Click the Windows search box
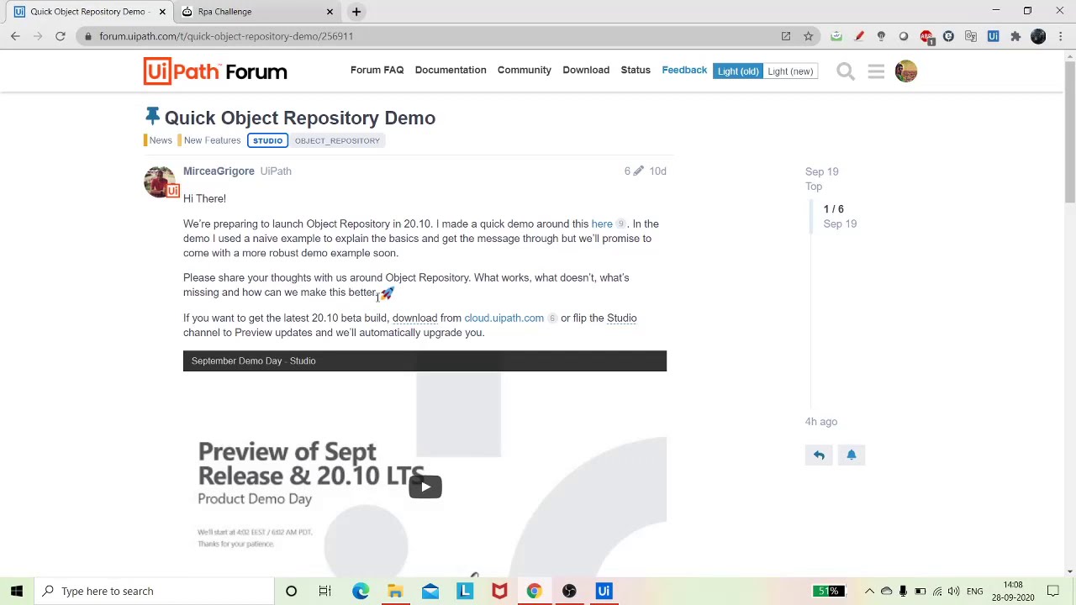Screen dimensions: 1076x605 pos(154,591)
